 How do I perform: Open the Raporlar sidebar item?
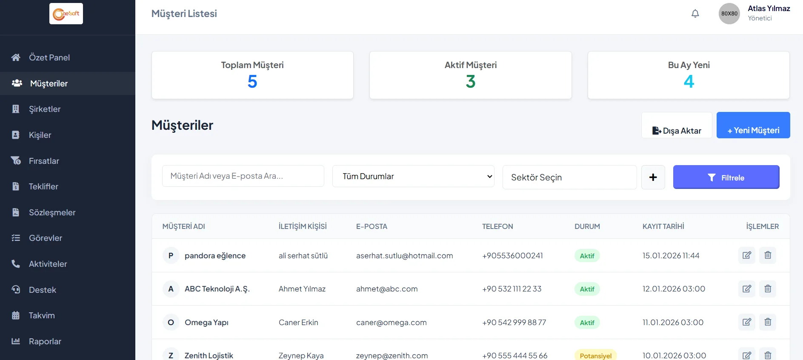pos(45,341)
